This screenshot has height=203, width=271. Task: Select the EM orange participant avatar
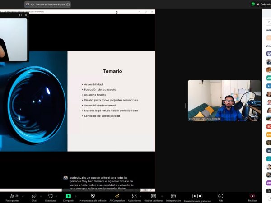coord(269,134)
